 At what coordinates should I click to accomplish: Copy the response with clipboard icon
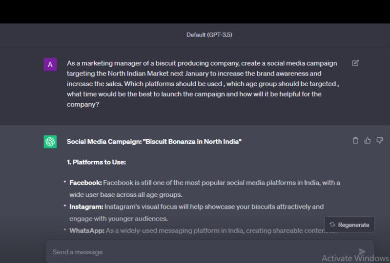[355, 140]
